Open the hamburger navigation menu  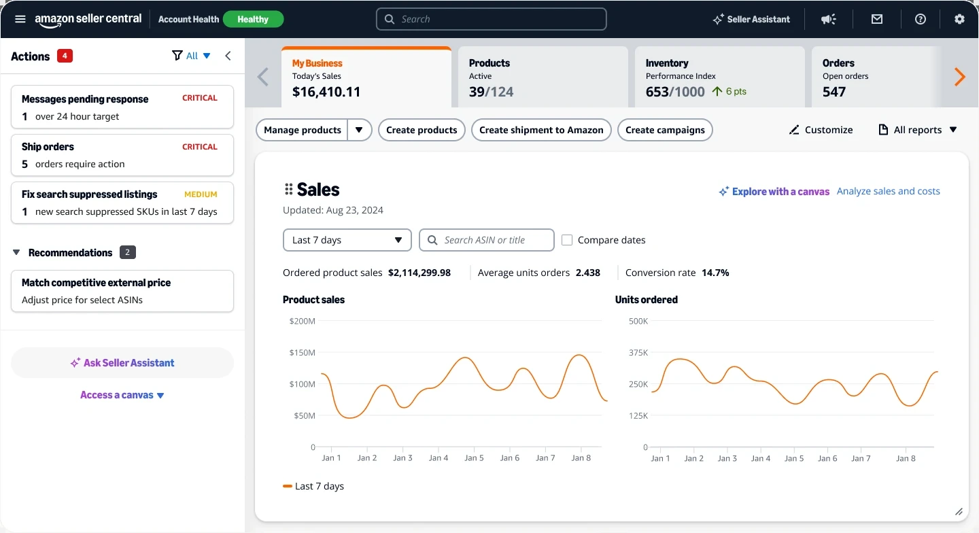click(20, 19)
